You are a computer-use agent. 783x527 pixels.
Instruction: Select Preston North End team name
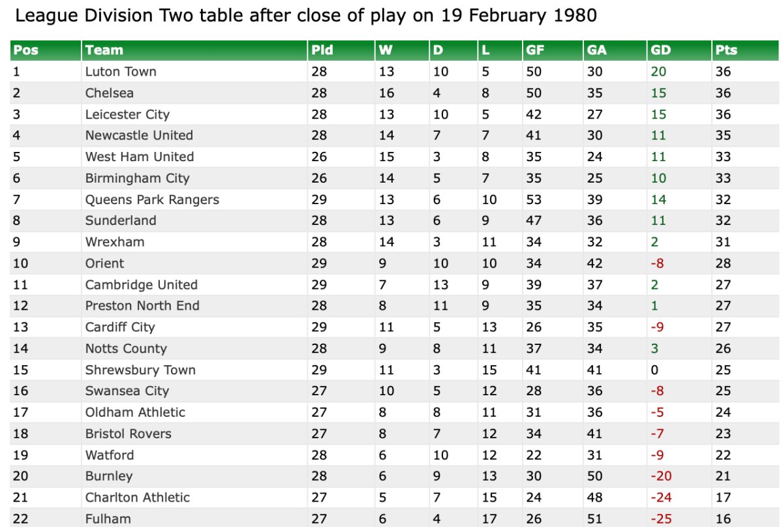(142, 306)
